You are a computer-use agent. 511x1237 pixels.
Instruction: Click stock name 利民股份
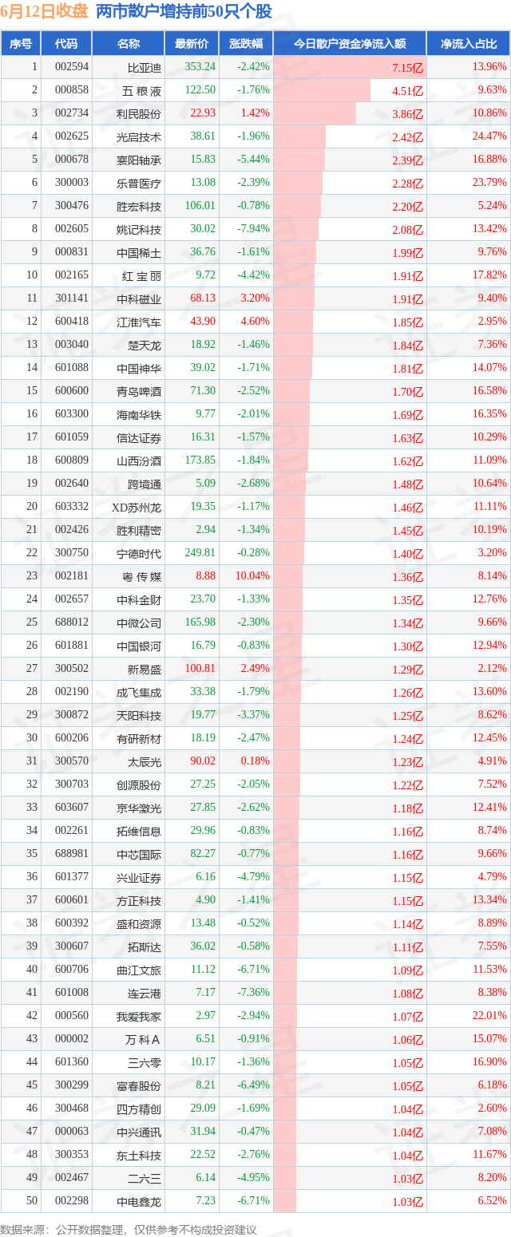(x=139, y=113)
